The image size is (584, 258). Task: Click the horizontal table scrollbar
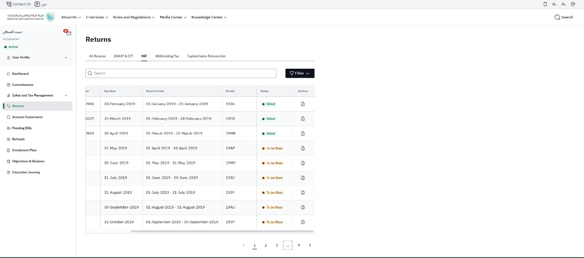coord(222,231)
